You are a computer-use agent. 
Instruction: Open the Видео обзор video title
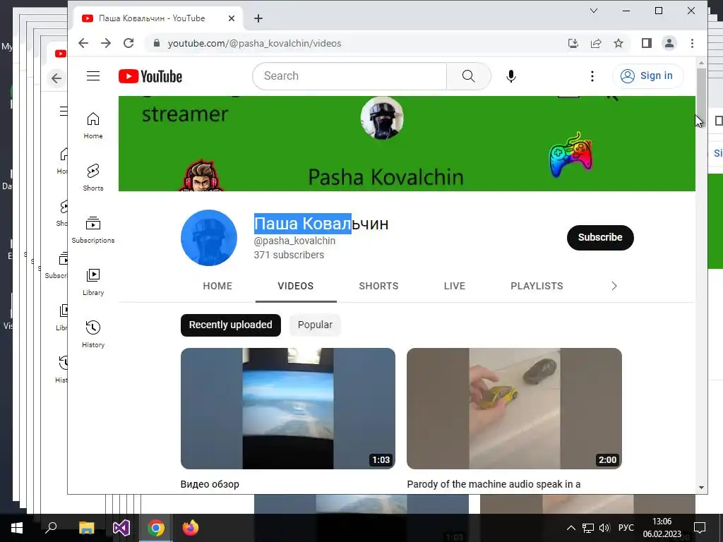pos(210,484)
